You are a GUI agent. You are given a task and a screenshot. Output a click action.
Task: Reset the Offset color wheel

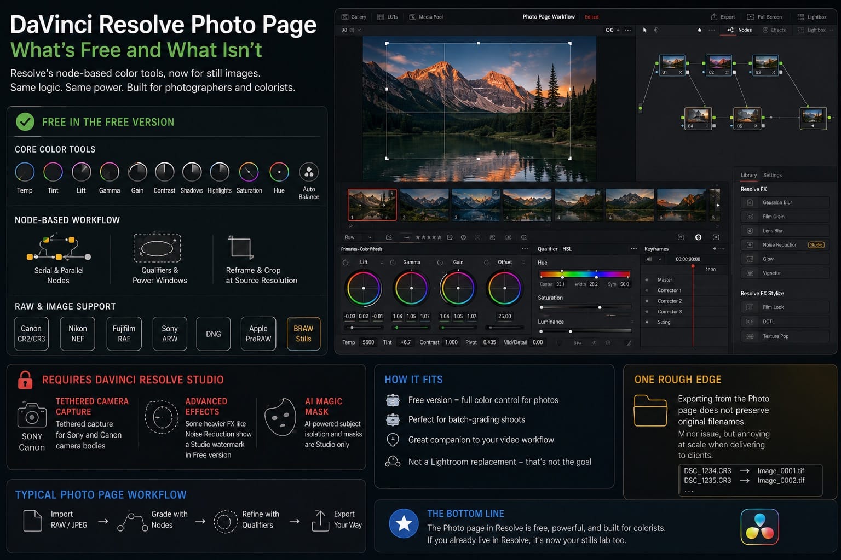pyautogui.click(x=486, y=262)
